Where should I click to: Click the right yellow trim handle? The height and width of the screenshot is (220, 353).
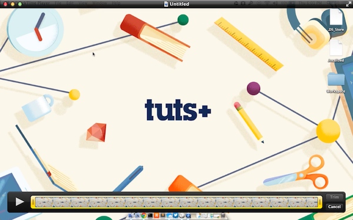[x=319, y=202]
